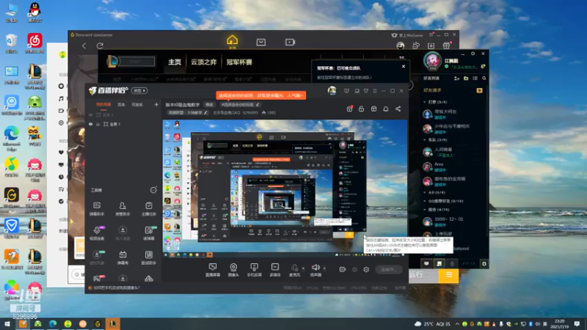587x330 pixels.
Task: Expand microphone volume dropdown arrow
Action: [303, 268]
